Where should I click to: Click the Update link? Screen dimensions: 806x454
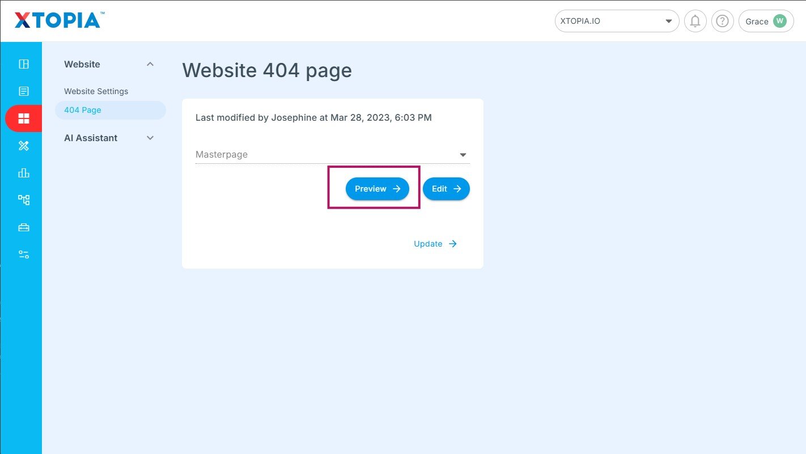pos(435,244)
